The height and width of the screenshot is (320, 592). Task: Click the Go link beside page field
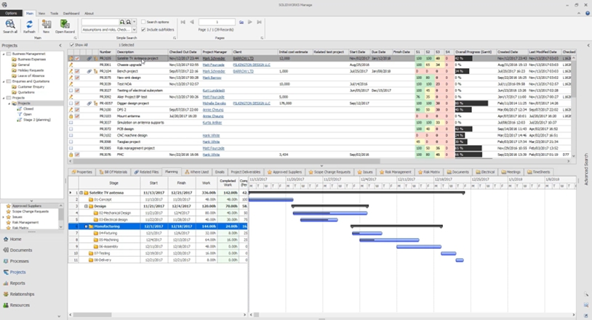point(241,22)
